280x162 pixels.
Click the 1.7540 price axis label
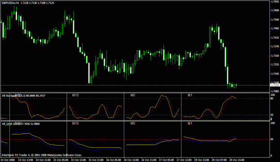[275, 20]
